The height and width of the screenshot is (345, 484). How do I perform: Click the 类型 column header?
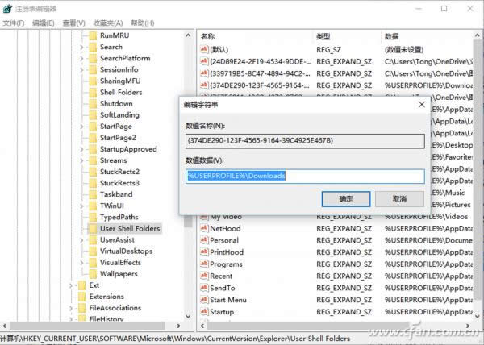(x=323, y=36)
